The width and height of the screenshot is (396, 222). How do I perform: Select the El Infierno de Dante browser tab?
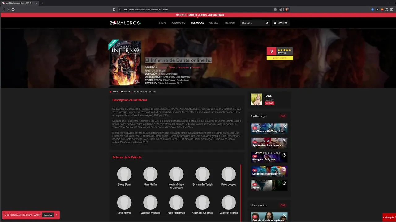click(x=19, y=3)
